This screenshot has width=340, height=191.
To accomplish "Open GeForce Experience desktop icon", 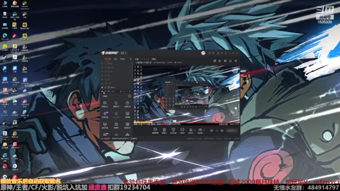I will [25, 5].
